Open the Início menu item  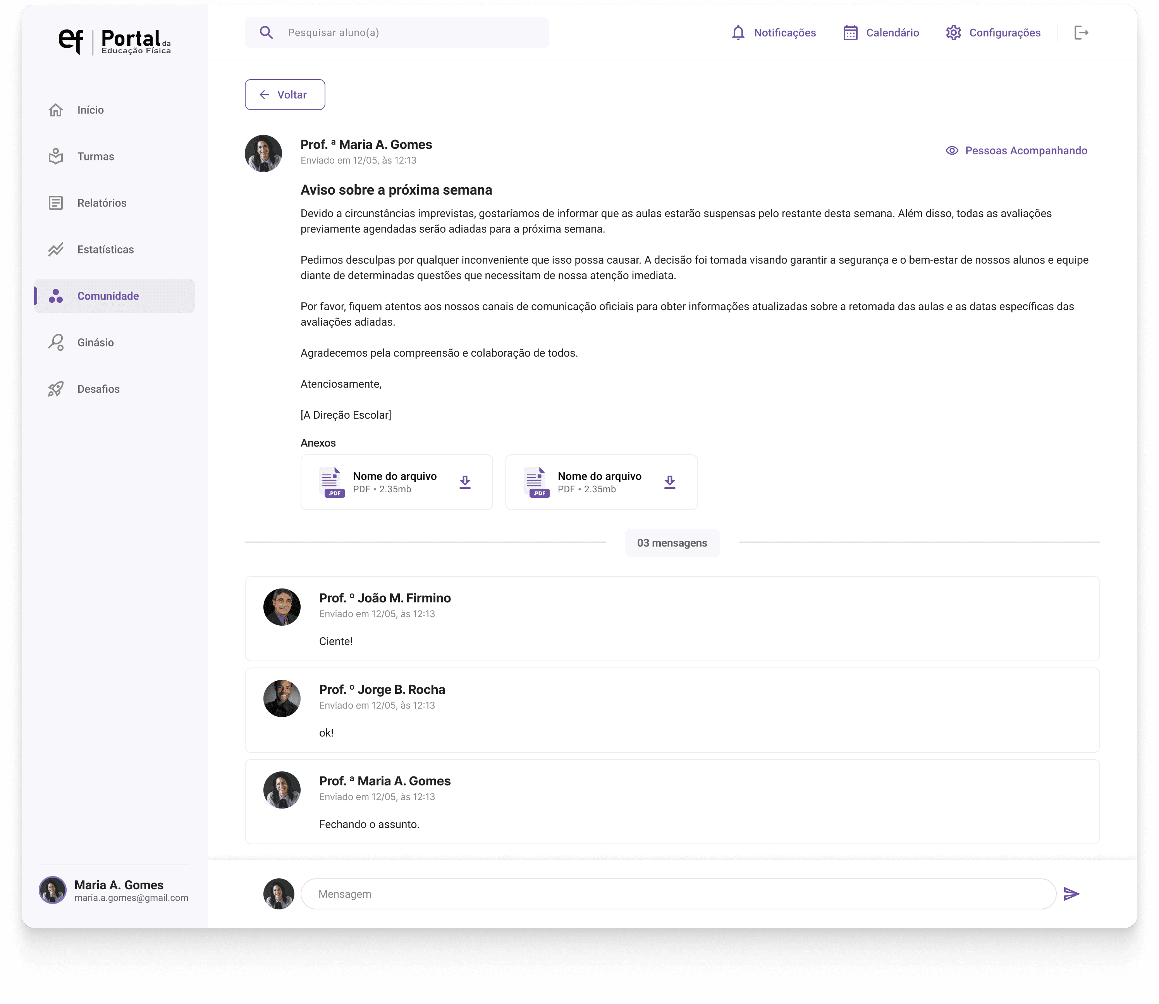click(115, 110)
